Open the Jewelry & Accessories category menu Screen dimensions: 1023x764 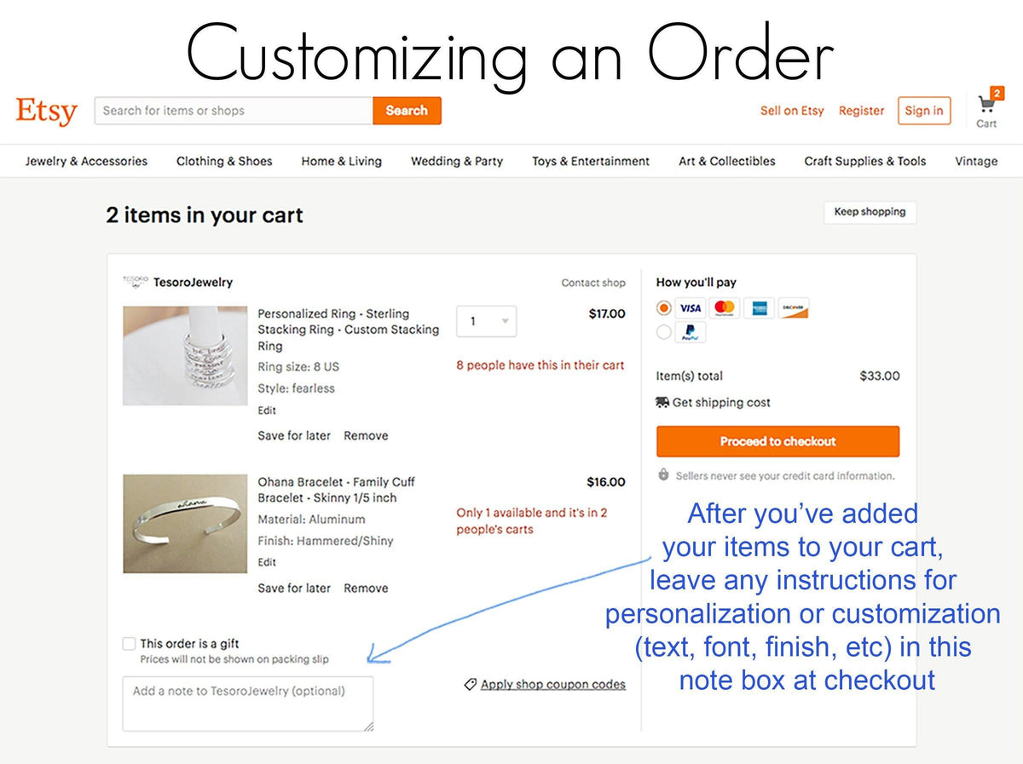pyautogui.click(x=86, y=161)
